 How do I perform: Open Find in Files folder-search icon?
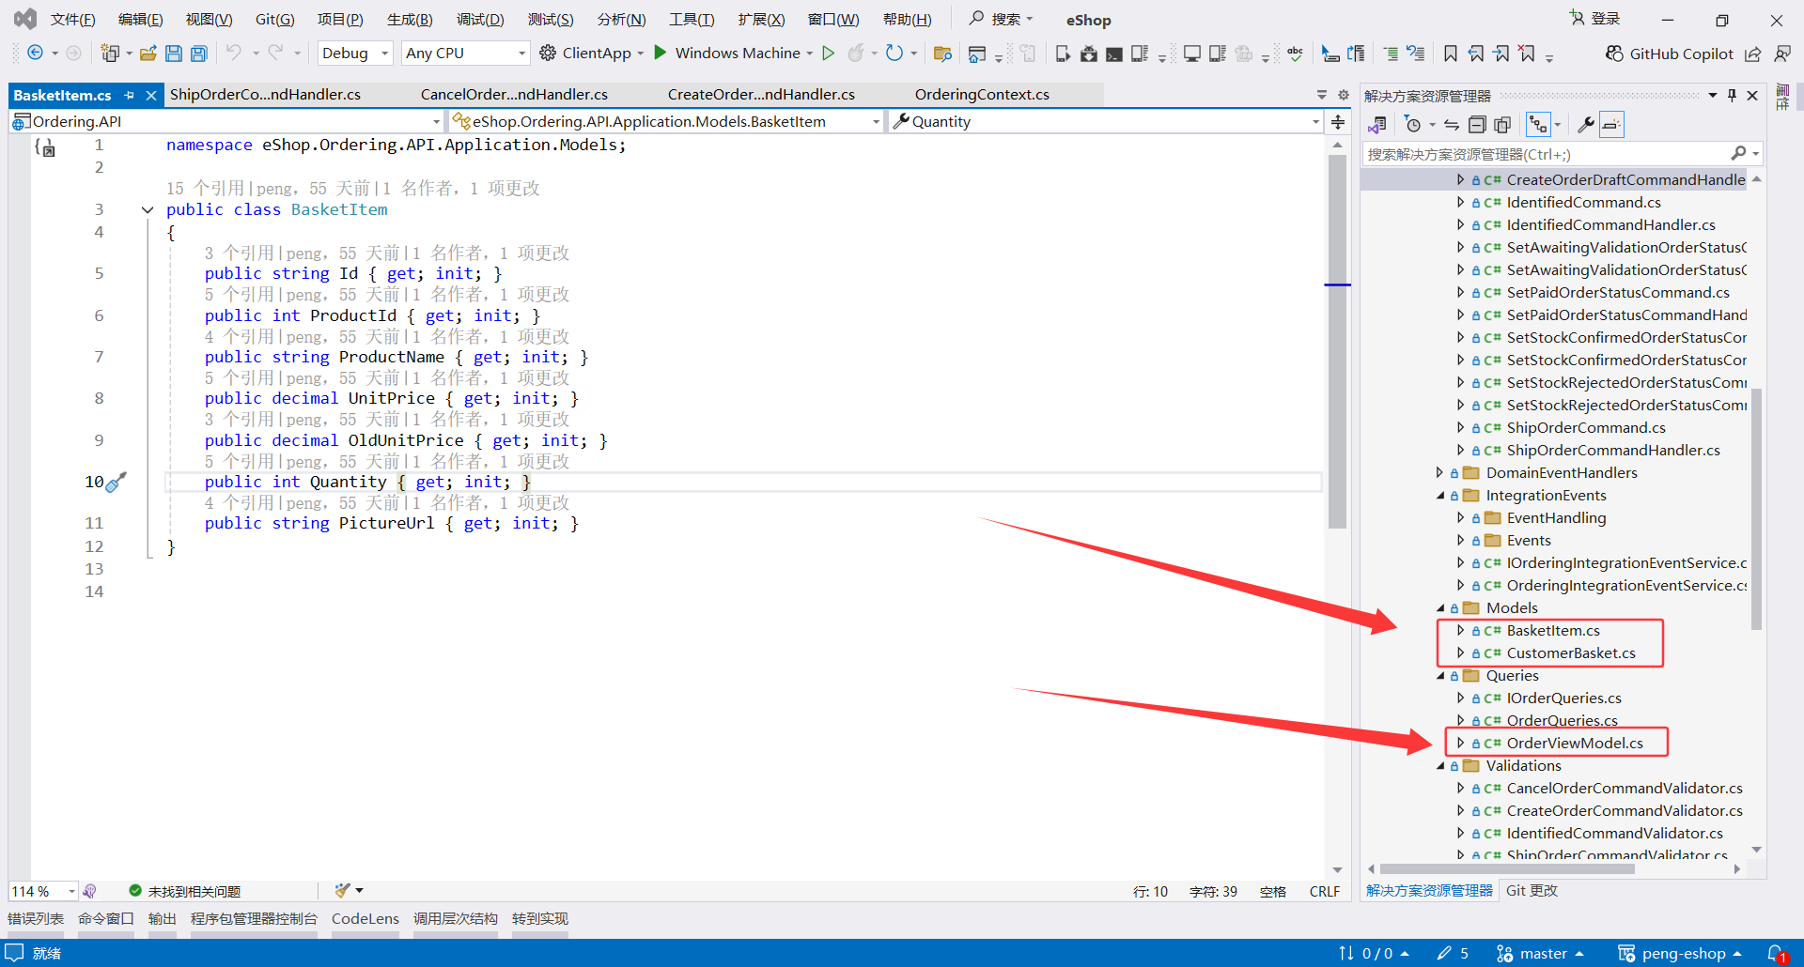(942, 54)
